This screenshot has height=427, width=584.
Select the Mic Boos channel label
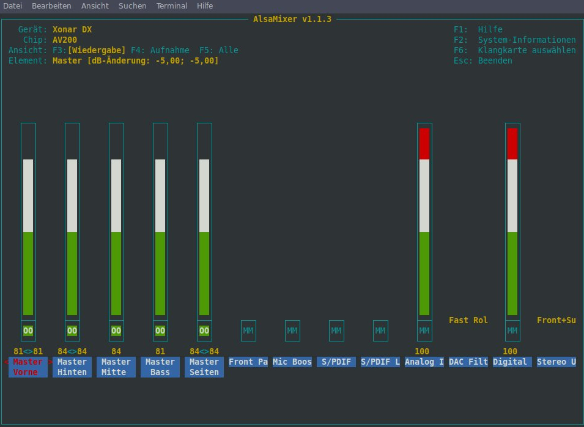[x=292, y=362]
